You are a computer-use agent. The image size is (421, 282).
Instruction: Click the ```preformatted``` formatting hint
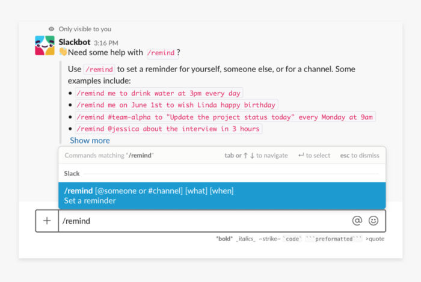pos(333,239)
